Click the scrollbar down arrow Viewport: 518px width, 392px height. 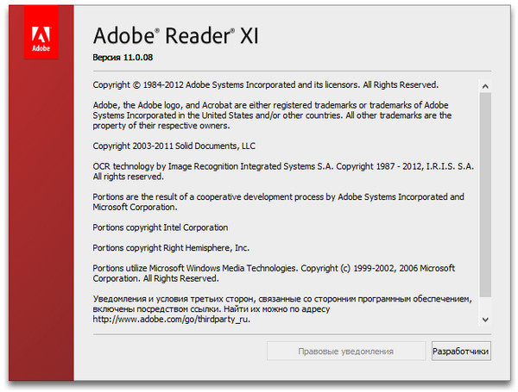pyautogui.click(x=484, y=320)
